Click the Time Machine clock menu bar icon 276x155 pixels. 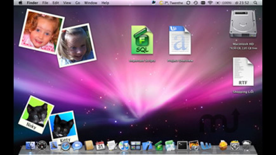[195, 3]
